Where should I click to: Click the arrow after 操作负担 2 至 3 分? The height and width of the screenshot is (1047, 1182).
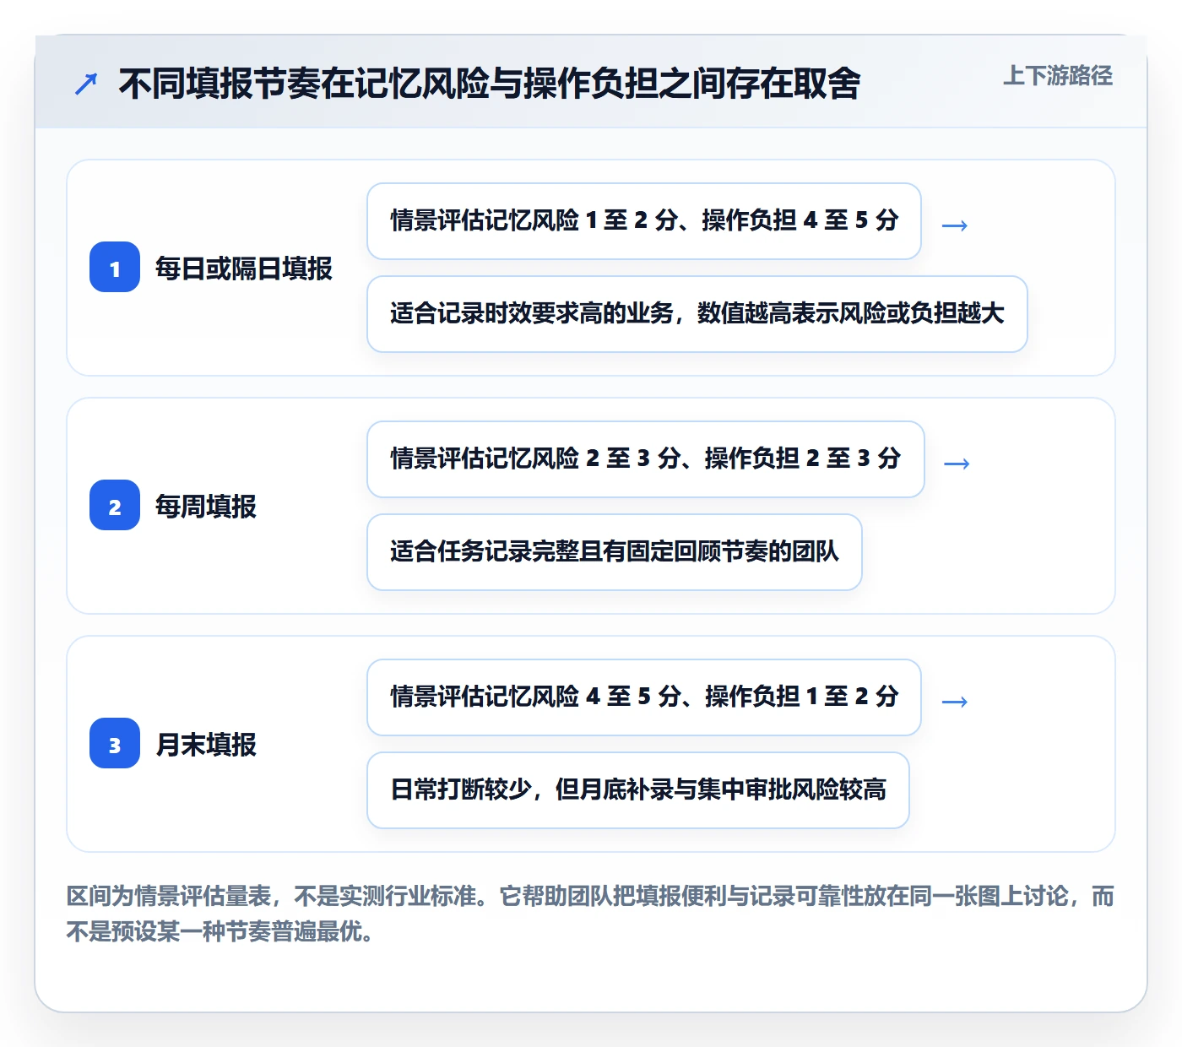point(957,464)
